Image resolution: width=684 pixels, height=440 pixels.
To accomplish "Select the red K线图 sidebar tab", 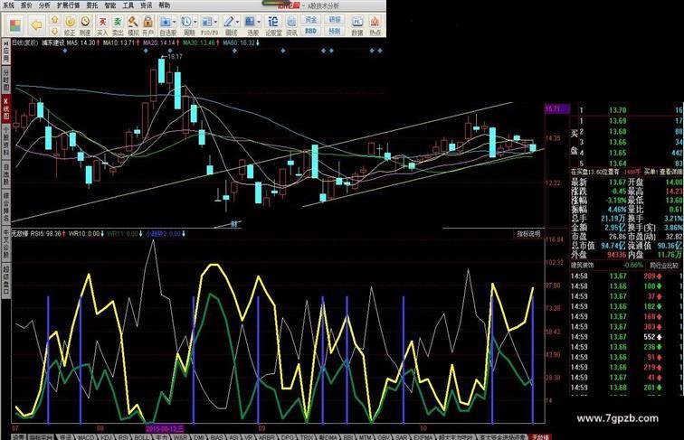I will coord(6,109).
